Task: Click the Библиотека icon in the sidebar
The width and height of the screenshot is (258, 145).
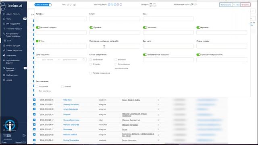Action: [4, 75]
